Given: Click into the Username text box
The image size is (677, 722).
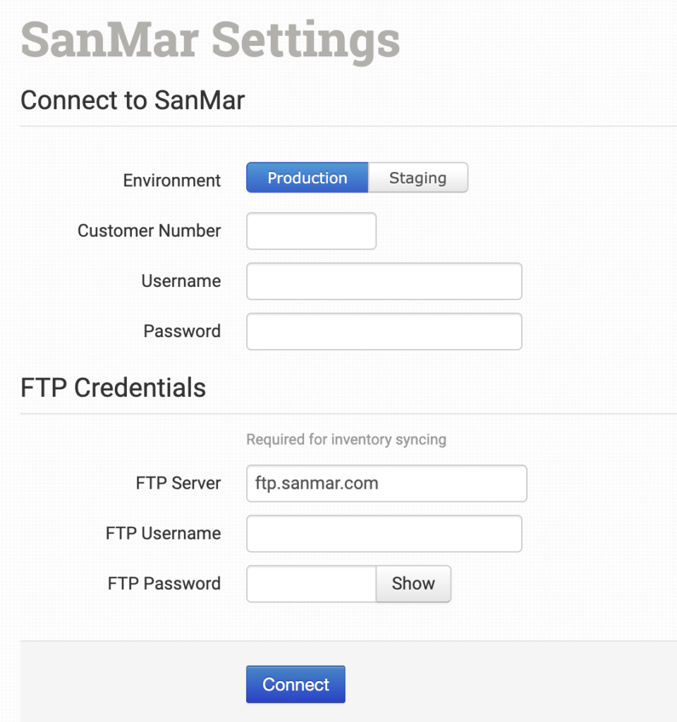Looking at the screenshot, I should (x=384, y=281).
